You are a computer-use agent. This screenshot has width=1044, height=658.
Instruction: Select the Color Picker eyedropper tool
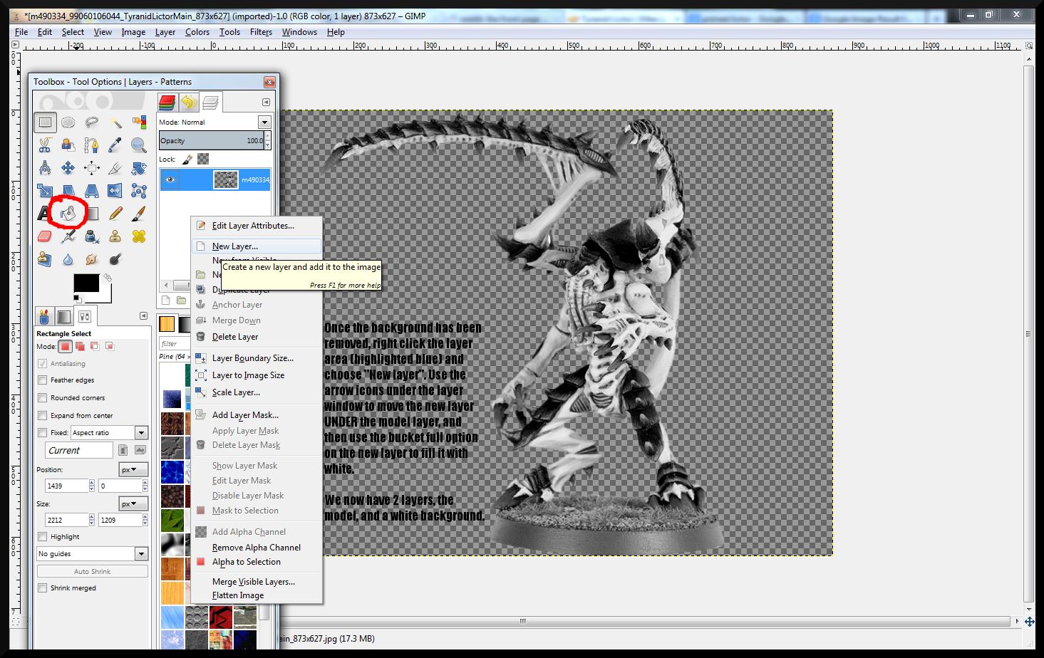point(115,146)
